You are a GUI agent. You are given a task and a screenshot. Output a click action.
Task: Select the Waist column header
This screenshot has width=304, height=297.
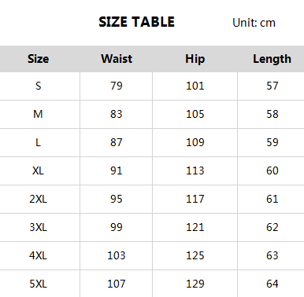(117, 59)
